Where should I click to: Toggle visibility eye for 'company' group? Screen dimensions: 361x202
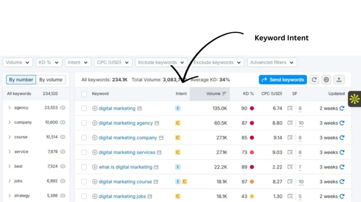63,123
